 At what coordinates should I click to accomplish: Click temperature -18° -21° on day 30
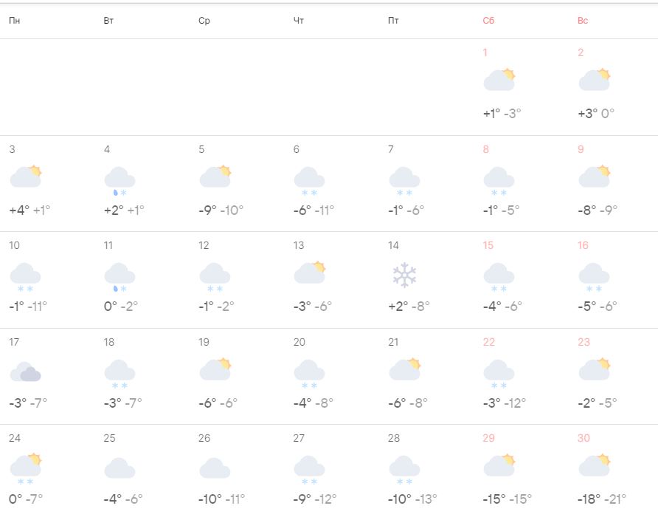[x=601, y=499]
